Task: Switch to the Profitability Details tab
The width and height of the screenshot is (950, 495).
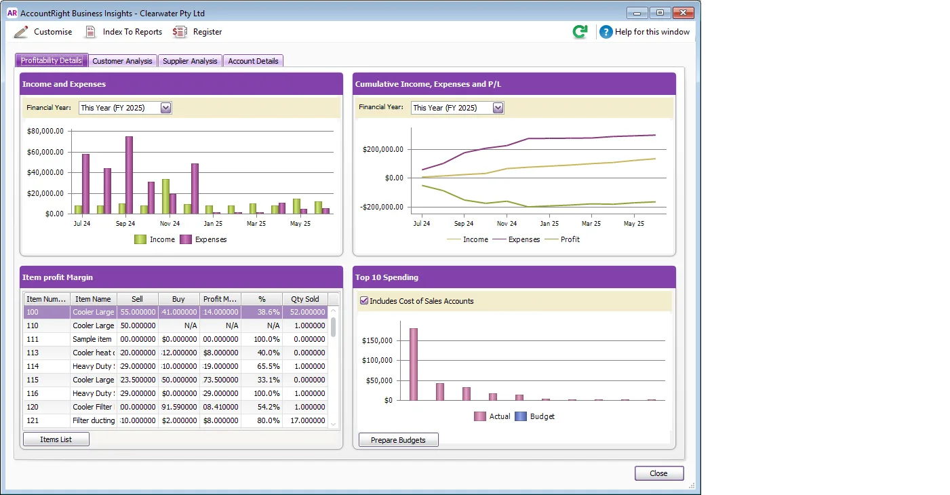Action: 52,60
